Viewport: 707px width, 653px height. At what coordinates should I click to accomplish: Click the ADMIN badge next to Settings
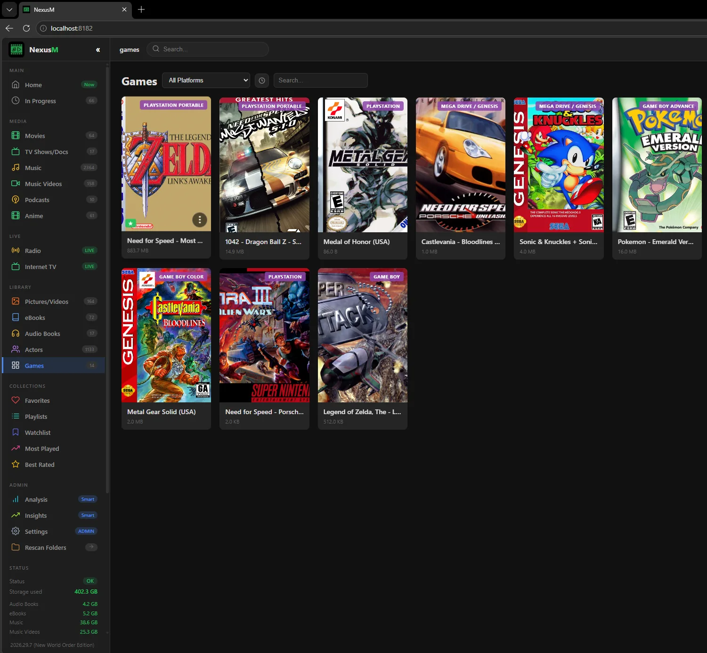click(x=86, y=531)
